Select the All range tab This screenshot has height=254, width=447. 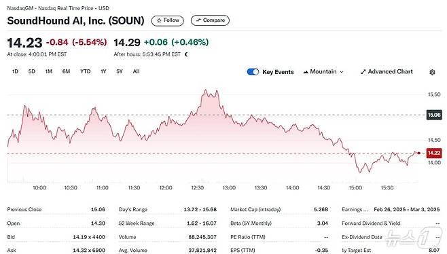137,71
